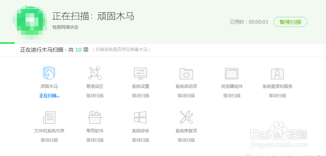Image resolution: width=326 pixels, height=156 pixels.
Task: Click the 已用时：00:00:03 elapsed time text
Action: coord(249,22)
